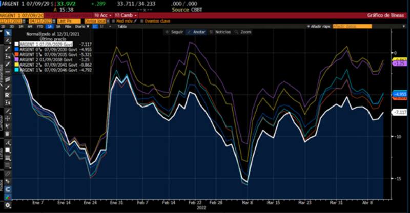Click the settings gear icon at bottom-left

click(x=8, y=205)
